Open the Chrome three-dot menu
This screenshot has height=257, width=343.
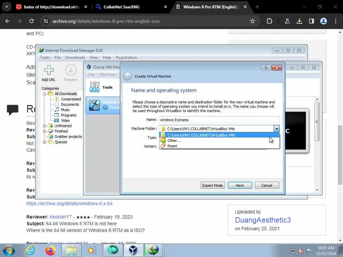(336, 21)
